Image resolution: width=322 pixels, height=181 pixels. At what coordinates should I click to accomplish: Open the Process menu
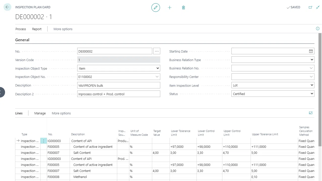point(21,29)
